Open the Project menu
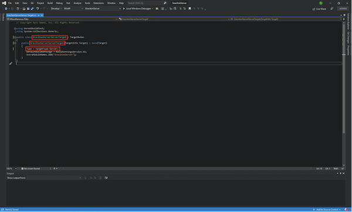The image size is (352, 212). (x=40, y=3)
